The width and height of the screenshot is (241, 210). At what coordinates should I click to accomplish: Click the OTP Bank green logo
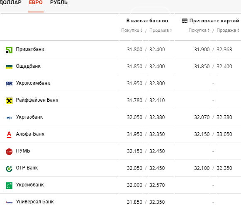pyautogui.click(x=9, y=169)
